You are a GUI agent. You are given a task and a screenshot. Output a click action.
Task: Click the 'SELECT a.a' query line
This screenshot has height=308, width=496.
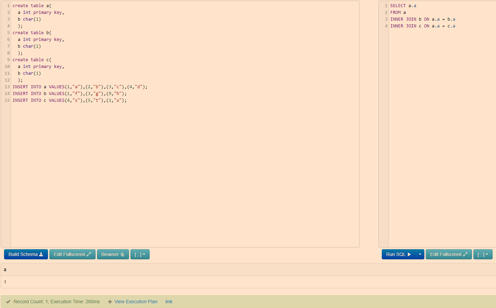coord(403,6)
